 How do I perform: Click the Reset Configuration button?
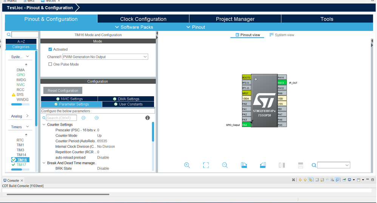pyautogui.click(x=63, y=91)
